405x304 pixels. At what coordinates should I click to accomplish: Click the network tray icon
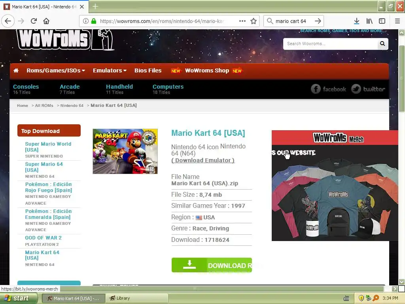368,298
